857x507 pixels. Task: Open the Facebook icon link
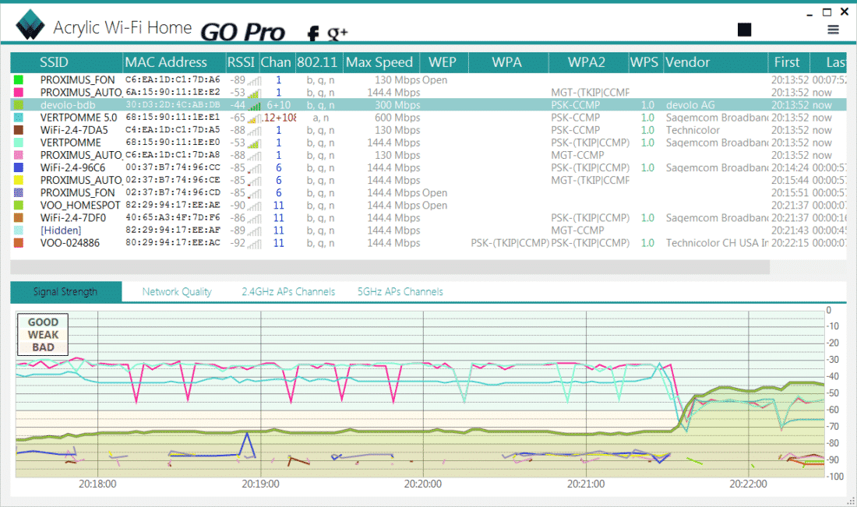313,33
